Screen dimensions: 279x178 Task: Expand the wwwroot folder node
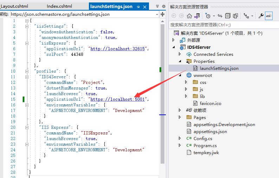pyautogui.click(x=180, y=75)
